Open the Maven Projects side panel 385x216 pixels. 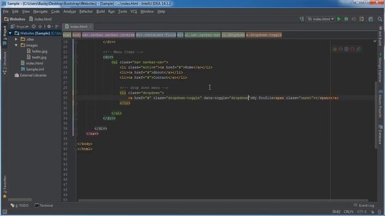tap(380, 104)
